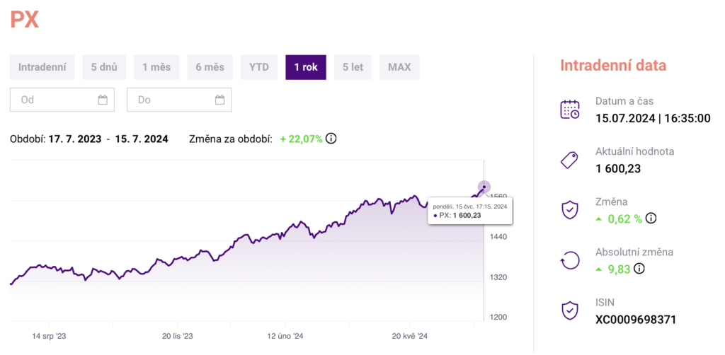The width and height of the screenshot is (725, 355).
Task: Click the Do end date input field
Action: tap(170, 100)
